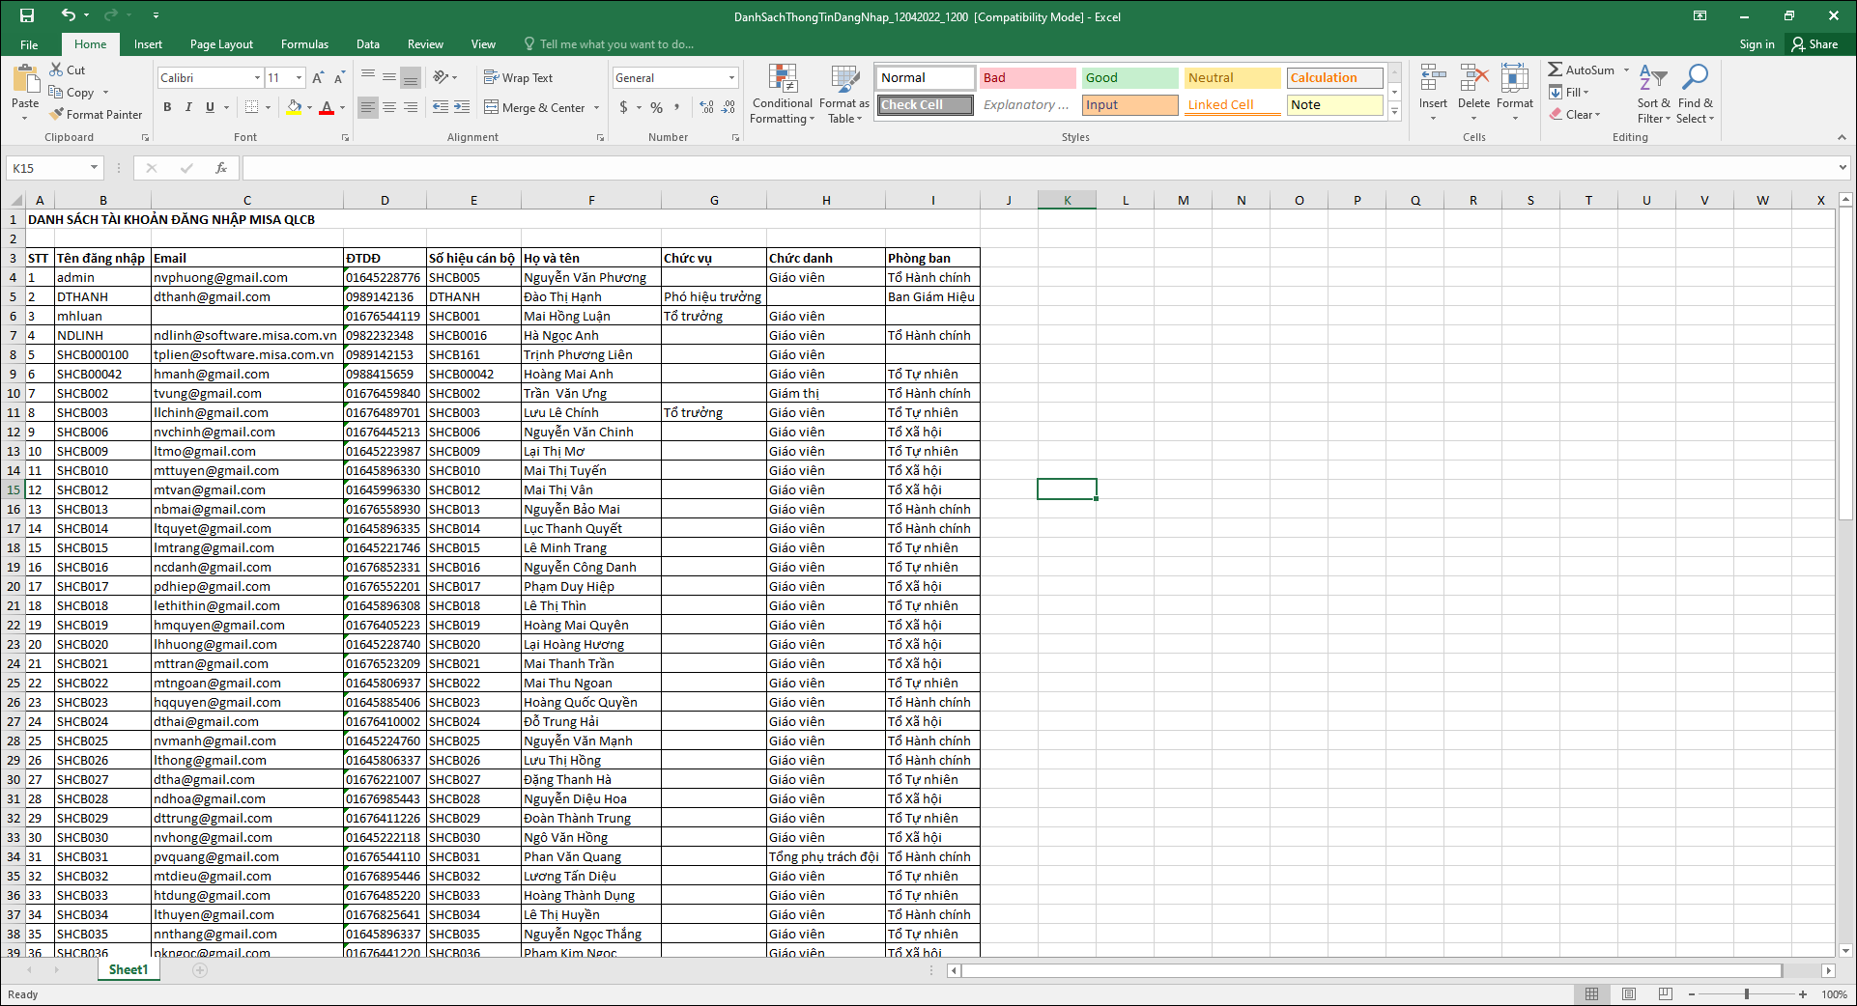Viewport: 1857px width, 1006px height.
Task: Apply the Good cell style
Action: coord(1128,78)
